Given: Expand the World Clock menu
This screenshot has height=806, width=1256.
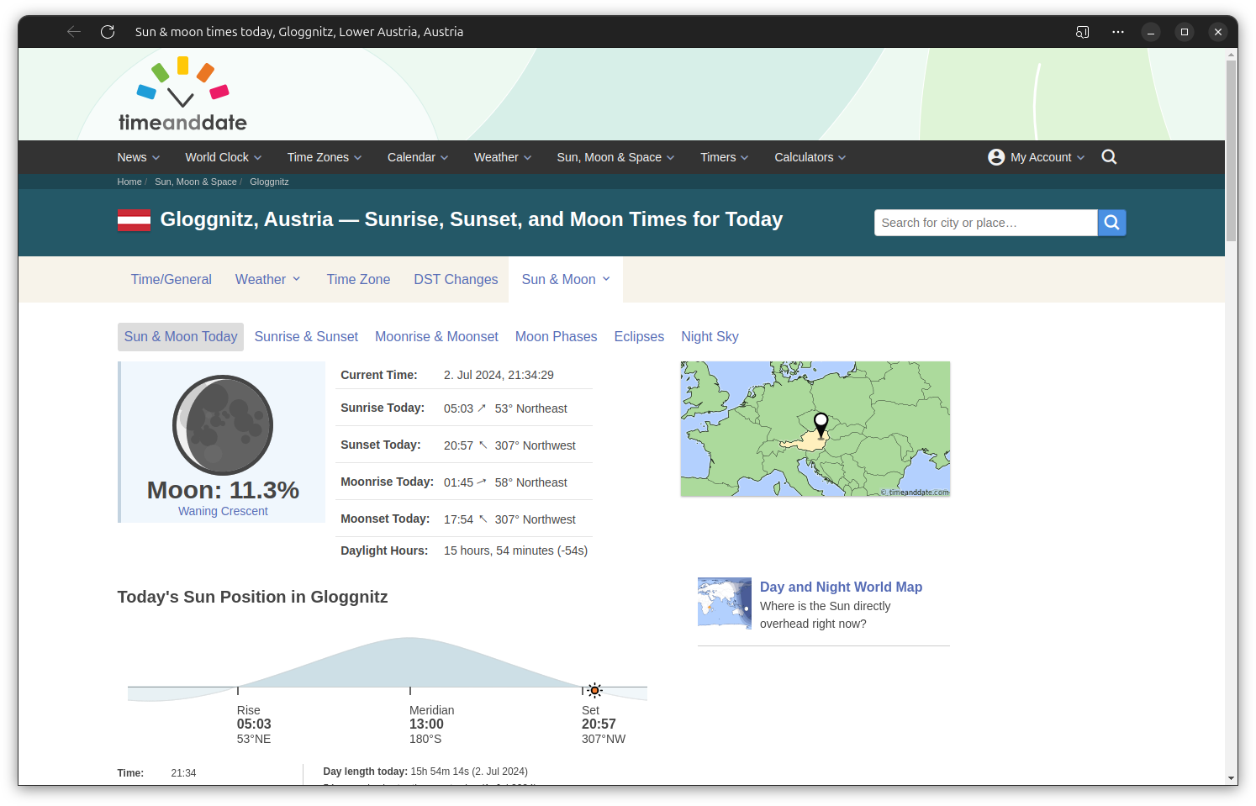Looking at the screenshot, I should pos(223,157).
